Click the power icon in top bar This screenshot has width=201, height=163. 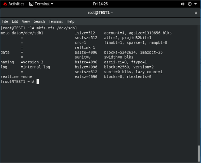(x=190, y=4)
